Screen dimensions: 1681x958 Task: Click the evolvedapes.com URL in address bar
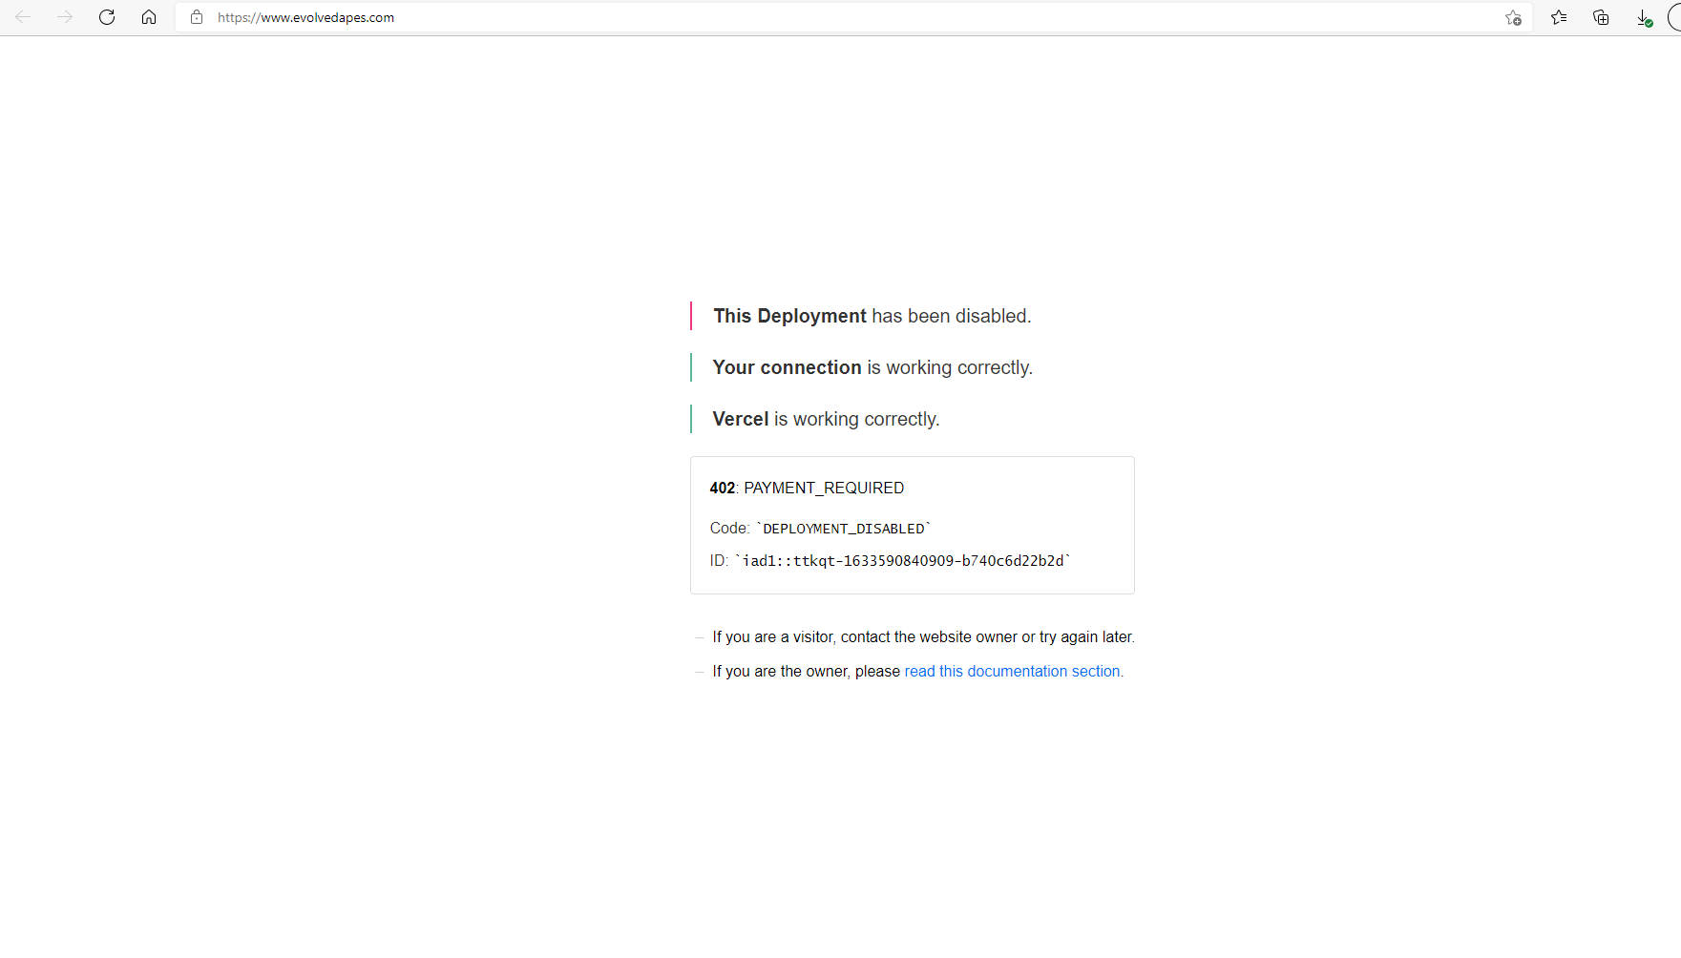click(305, 17)
